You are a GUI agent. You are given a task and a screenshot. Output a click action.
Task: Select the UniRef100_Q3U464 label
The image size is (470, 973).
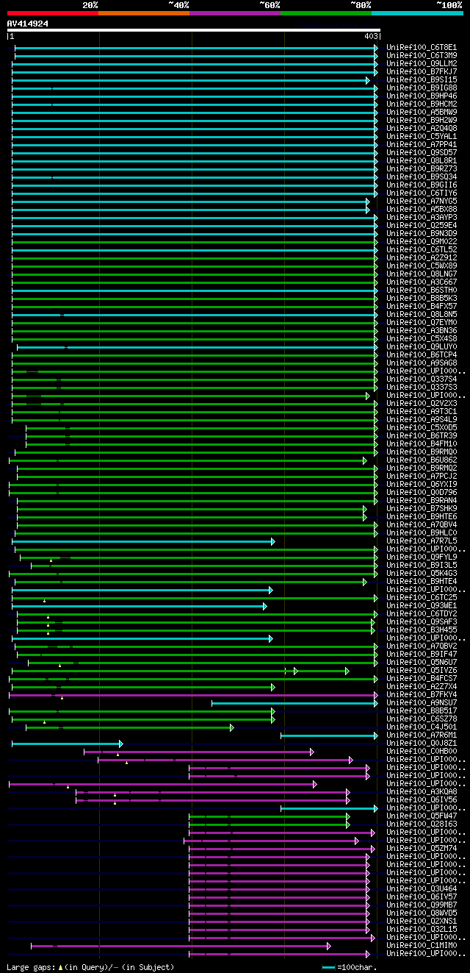point(422,889)
